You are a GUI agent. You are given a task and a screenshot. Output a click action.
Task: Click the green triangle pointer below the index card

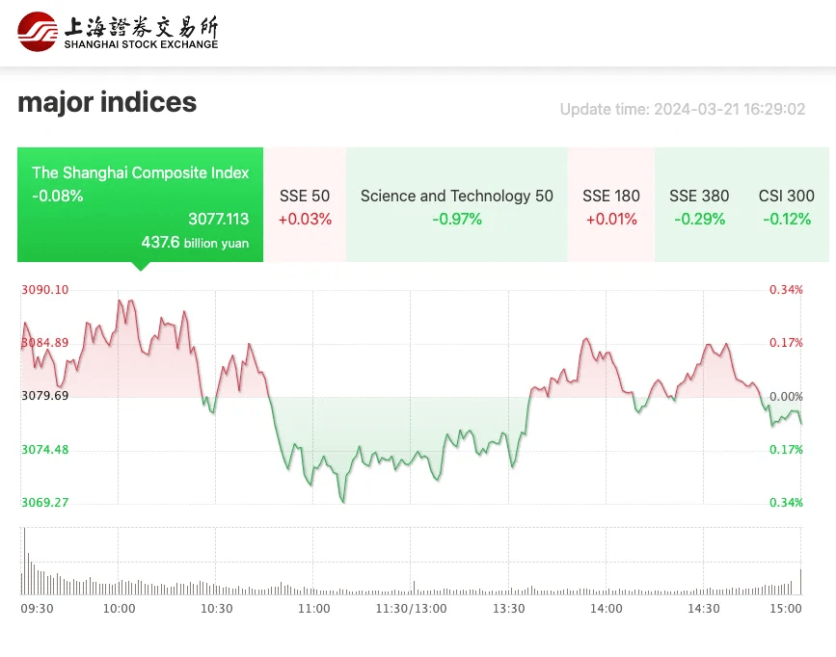(140, 264)
